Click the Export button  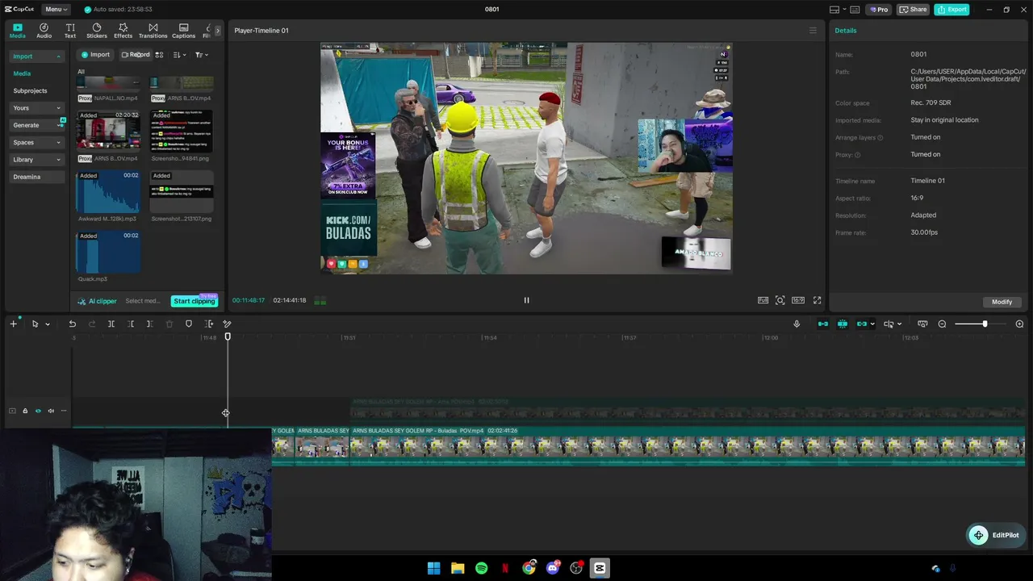pyautogui.click(x=951, y=9)
